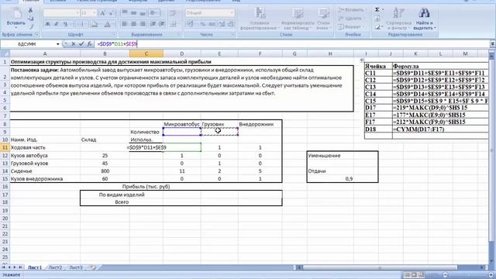The height and width of the screenshot is (279, 496).
Task: Click the AutoSum sigma icon
Action: [x=377, y=10]
